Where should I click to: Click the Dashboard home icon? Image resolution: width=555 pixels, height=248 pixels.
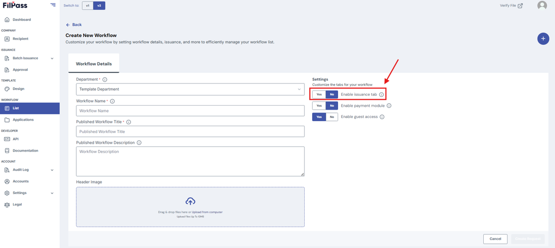pyautogui.click(x=7, y=20)
